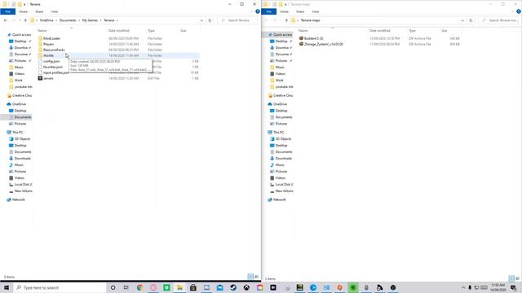Open Quick Access Toolbar dropdown in Terraria window title bar

tap(24, 4)
